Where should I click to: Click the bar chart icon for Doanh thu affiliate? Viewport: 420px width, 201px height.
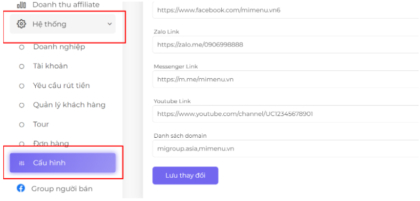click(x=21, y=5)
